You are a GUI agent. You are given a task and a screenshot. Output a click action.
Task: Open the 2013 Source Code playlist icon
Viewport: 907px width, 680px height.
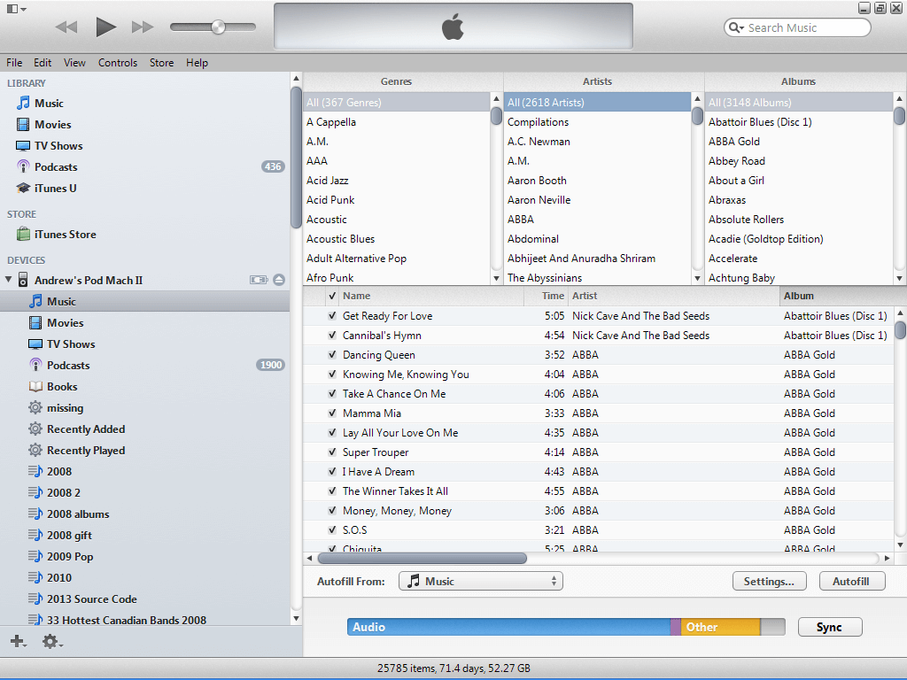(x=35, y=599)
